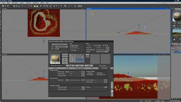Select the camera object in Side view
181x102 pixels.
pos(118,32)
